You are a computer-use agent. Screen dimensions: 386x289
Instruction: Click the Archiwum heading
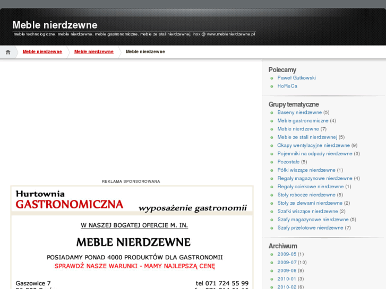[x=283, y=246]
